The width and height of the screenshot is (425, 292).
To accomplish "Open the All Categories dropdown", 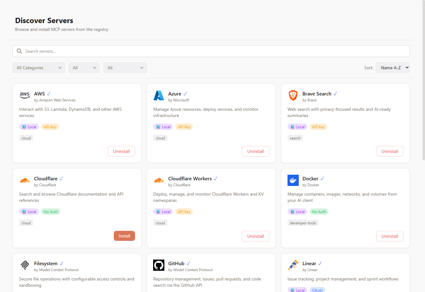I will tap(38, 68).
